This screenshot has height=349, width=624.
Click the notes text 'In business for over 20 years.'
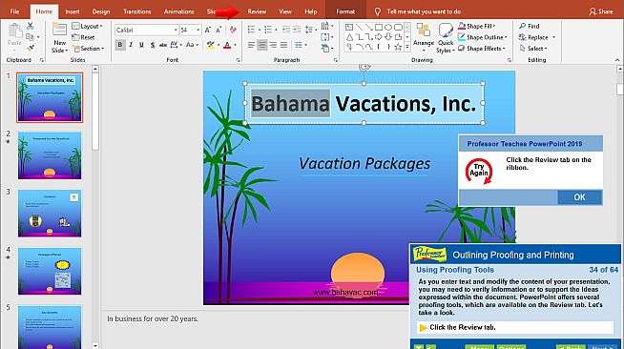(153, 318)
